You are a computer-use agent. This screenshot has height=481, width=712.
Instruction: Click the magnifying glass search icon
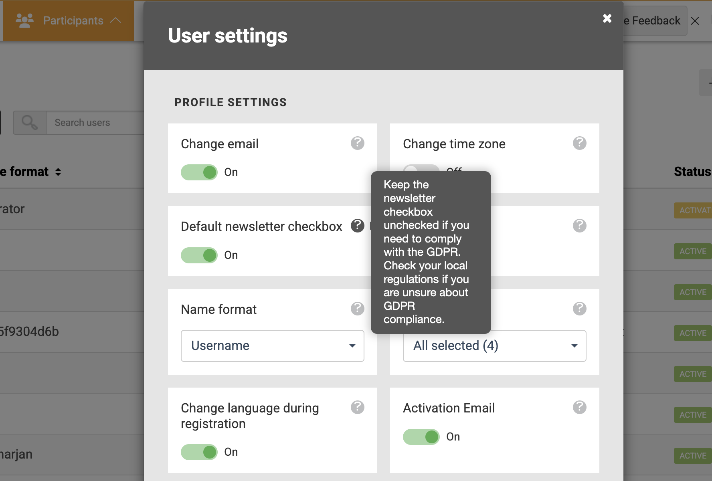[x=30, y=123]
